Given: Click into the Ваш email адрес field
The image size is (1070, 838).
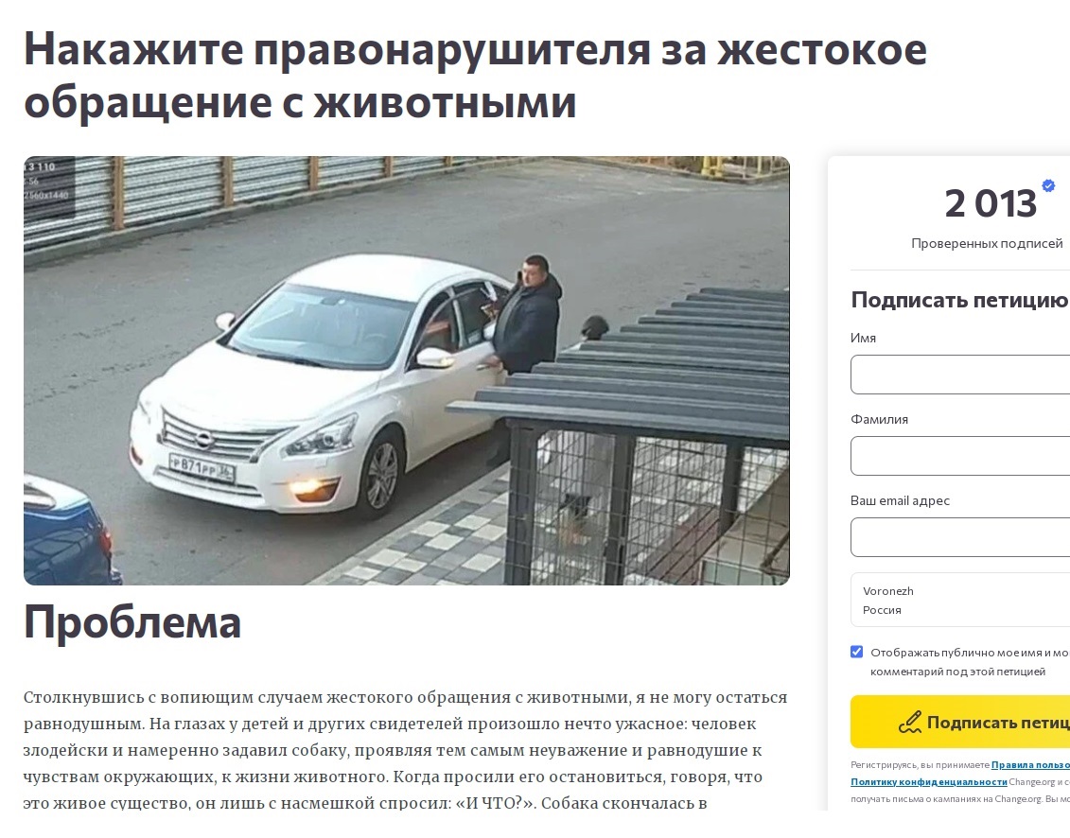Looking at the screenshot, I should pyautogui.click(x=960, y=537).
